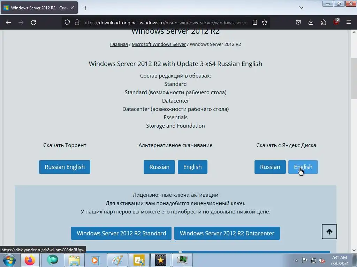
Task: Open the 7-Zip installer taskbar icon
Action: [x=139, y=260]
